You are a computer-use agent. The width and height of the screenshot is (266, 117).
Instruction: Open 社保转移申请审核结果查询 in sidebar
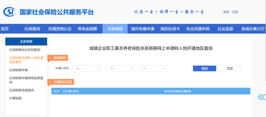(26, 80)
